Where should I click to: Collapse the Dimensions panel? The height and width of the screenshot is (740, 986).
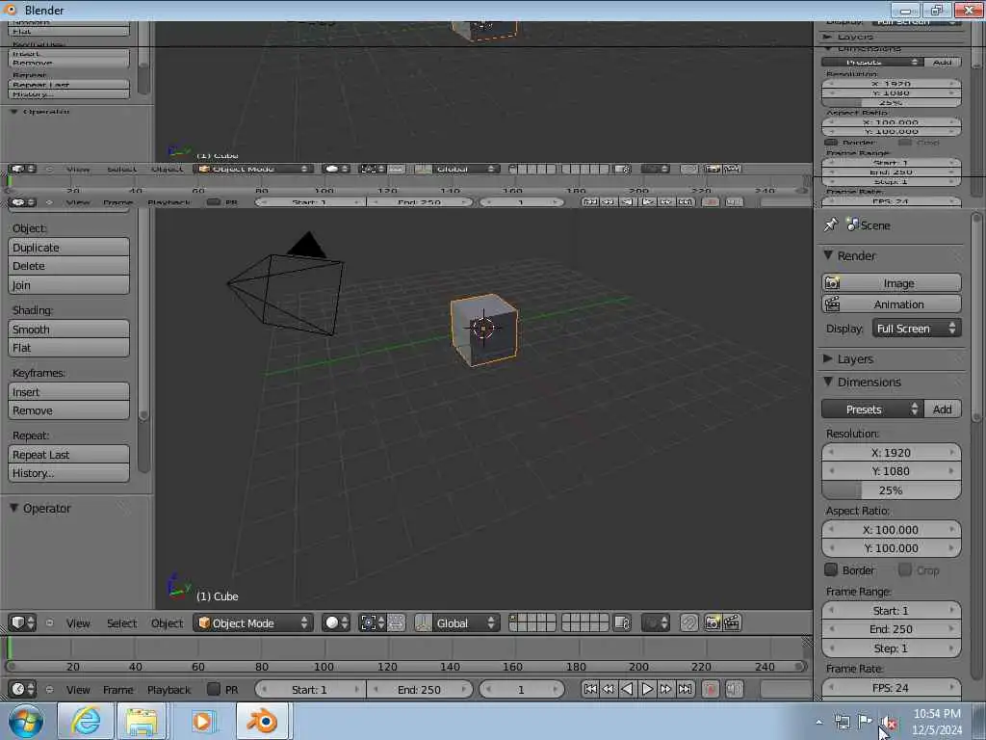[x=828, y=382]
